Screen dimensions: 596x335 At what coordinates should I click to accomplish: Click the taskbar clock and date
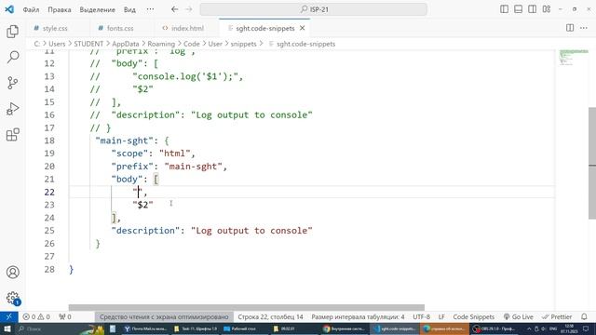point(569,328)
